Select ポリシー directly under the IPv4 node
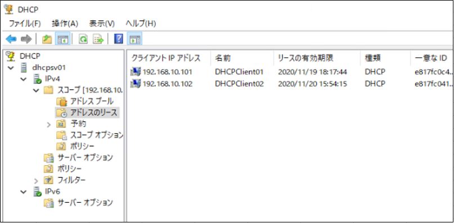This screenshot has width=454, height=223. (70, 169)
